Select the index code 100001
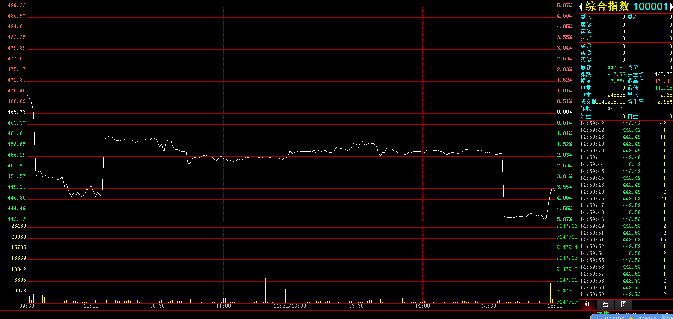The width and height of the screenshot is (673, 319). click(650, 6)
